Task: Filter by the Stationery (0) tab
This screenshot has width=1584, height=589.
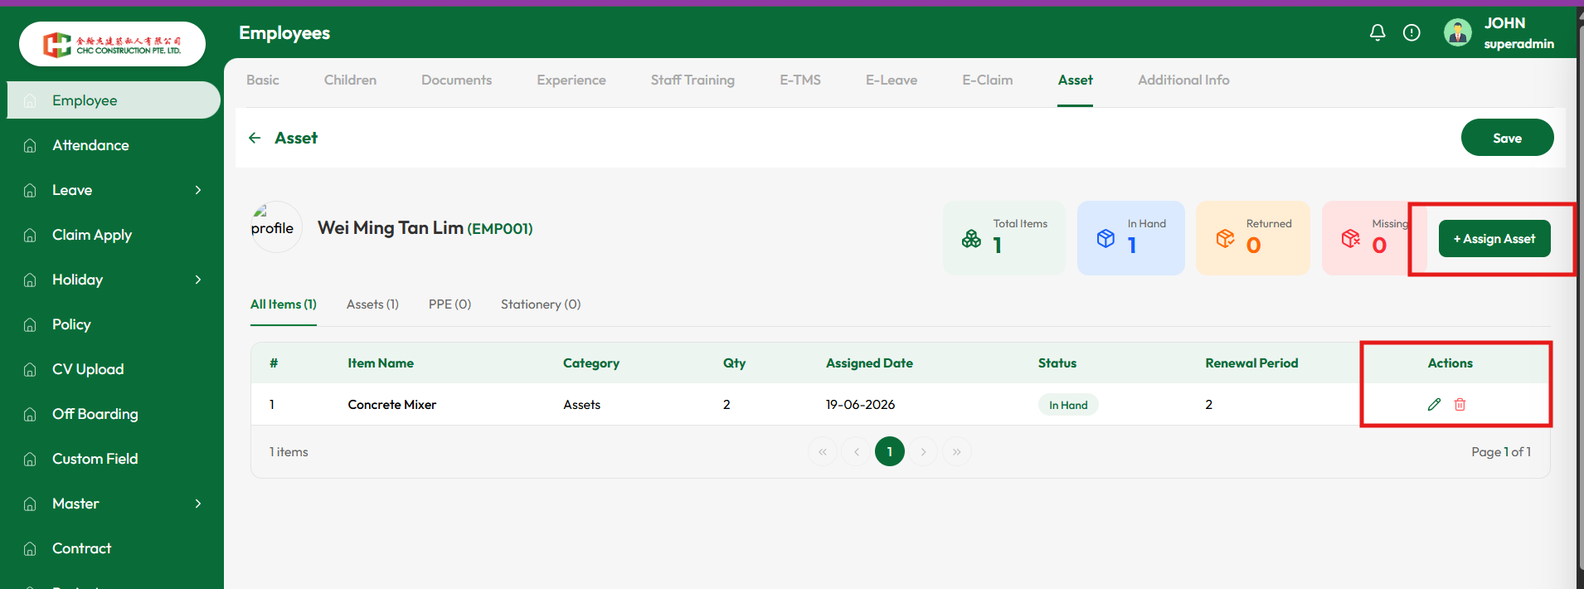Action: (541, 304)
